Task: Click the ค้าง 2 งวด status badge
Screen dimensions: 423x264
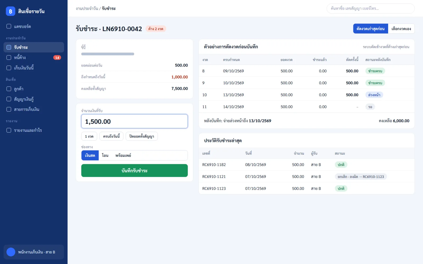Action: [156, 29]
